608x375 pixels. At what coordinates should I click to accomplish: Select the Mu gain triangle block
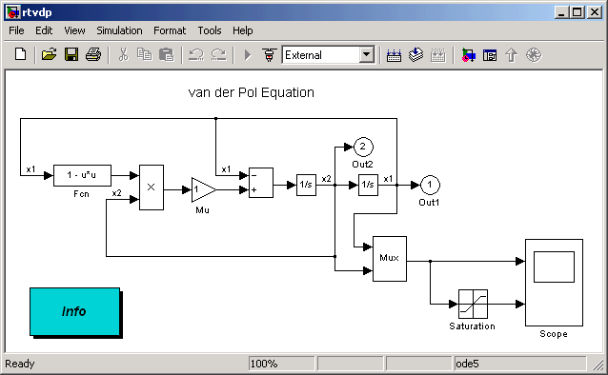[204, 189]
